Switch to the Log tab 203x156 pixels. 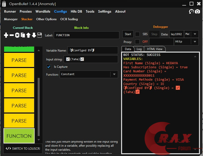(139, 49)
